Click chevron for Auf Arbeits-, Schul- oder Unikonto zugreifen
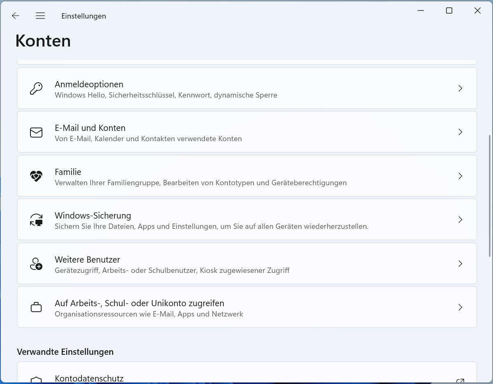 point(460,307)
